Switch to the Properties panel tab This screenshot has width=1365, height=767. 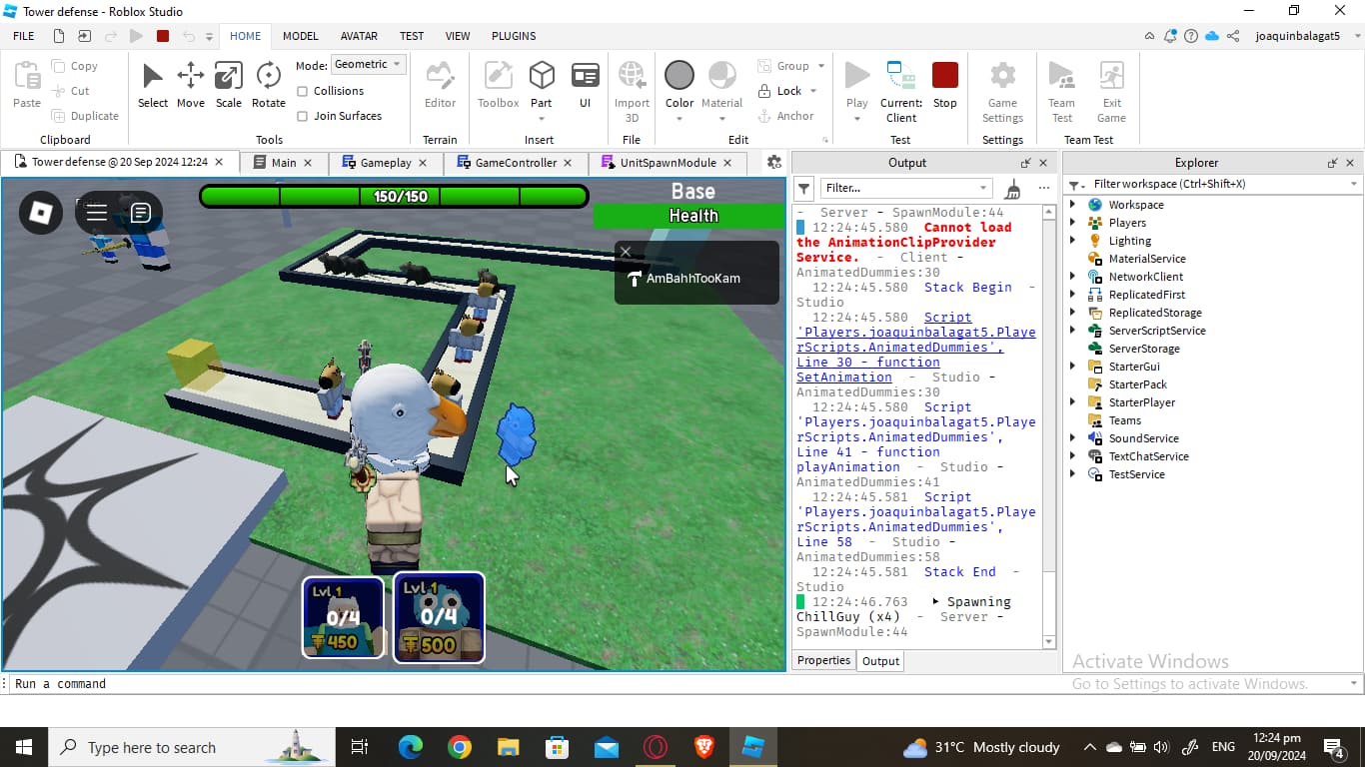pos(823,661)
